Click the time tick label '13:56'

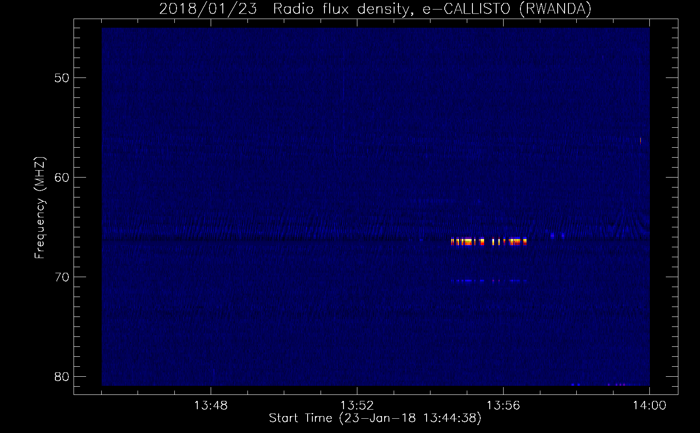point(503,406)
